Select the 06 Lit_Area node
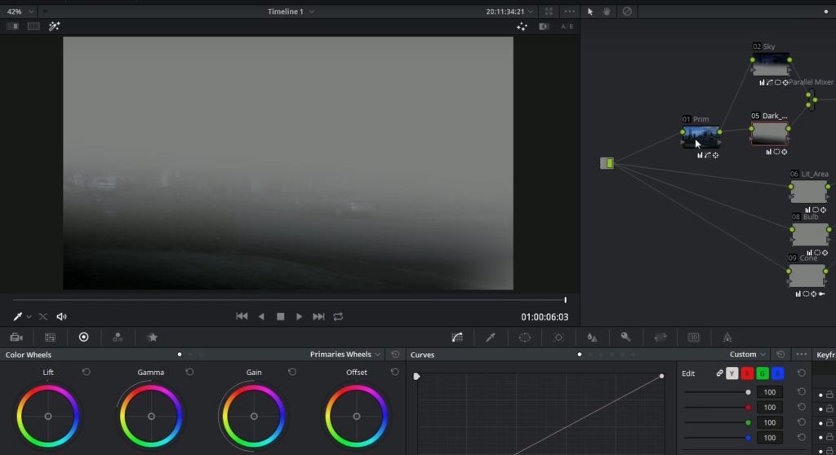Viewport: 836px width, 455px height. 809,192
